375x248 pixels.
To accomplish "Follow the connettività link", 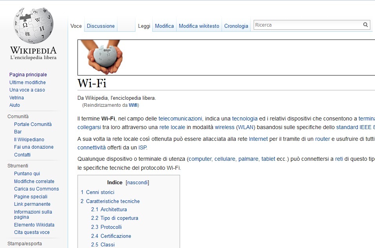I will coord(92,147).
